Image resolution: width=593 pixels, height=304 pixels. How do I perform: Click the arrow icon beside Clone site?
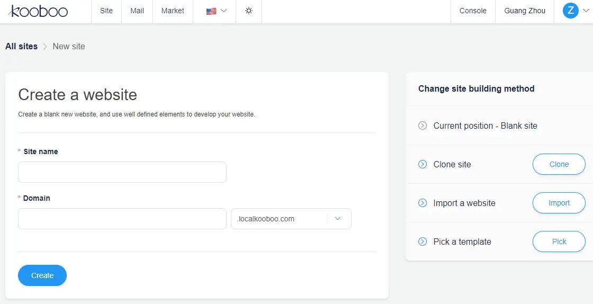tap(423, 164)
